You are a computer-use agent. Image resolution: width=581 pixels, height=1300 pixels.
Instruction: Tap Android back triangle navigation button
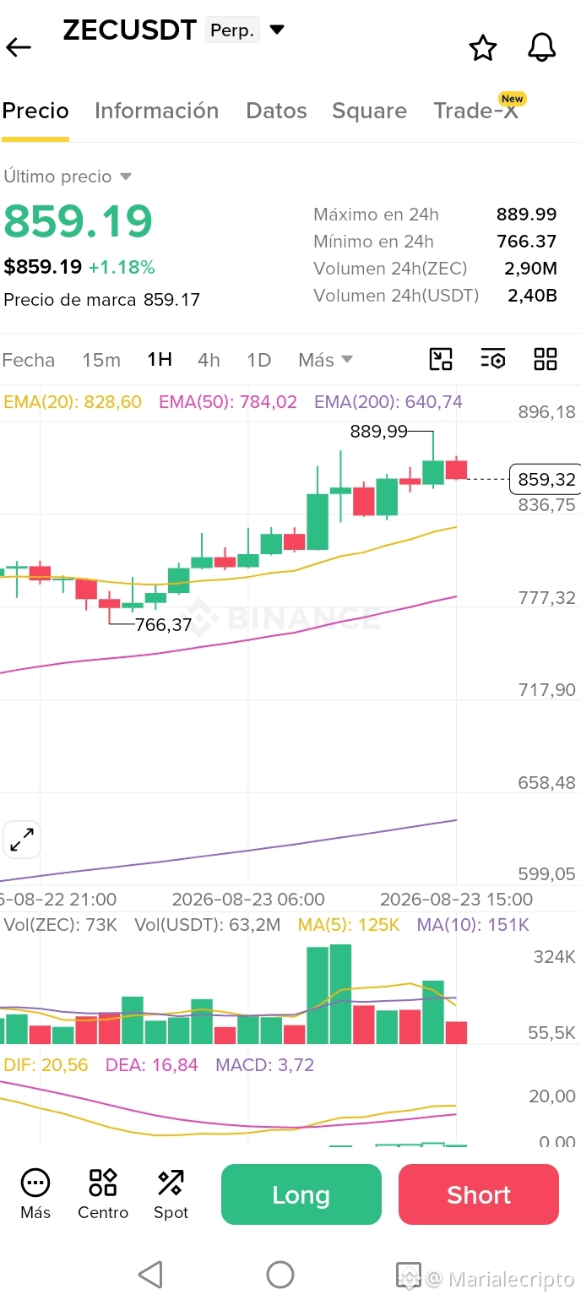(x=150, y=1274)
